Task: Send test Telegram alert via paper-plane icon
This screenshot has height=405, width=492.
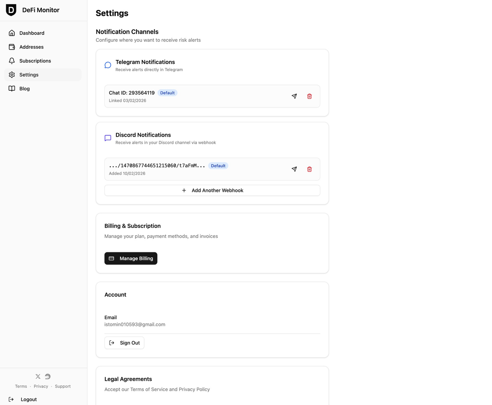Action: click(x=294, y=96)
